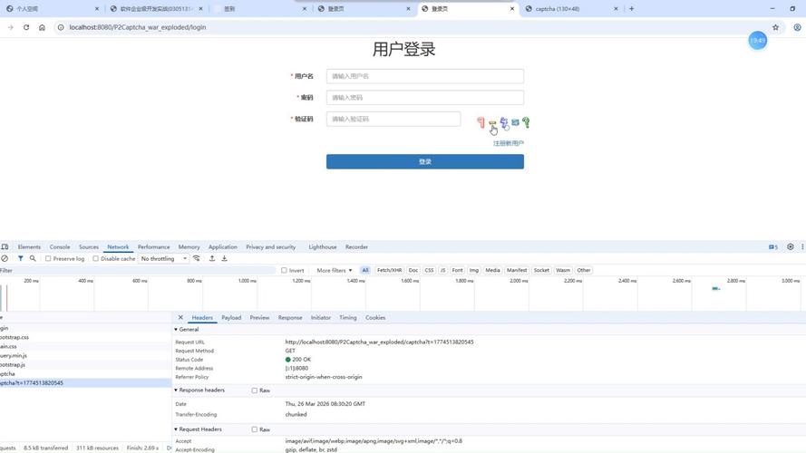The image size is (806, 453).
Task: Focus the 用户名 username input field
Action: point(425,76)
